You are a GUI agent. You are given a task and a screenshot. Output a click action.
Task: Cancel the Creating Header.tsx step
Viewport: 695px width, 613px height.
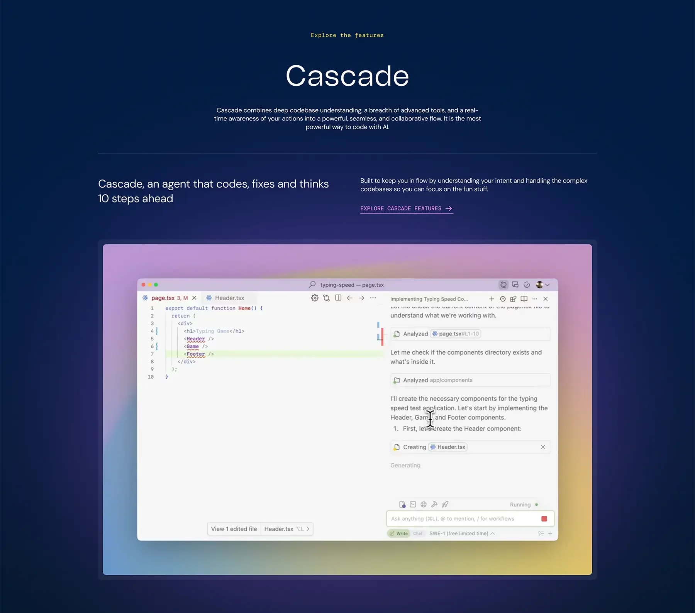pos(543,447)
